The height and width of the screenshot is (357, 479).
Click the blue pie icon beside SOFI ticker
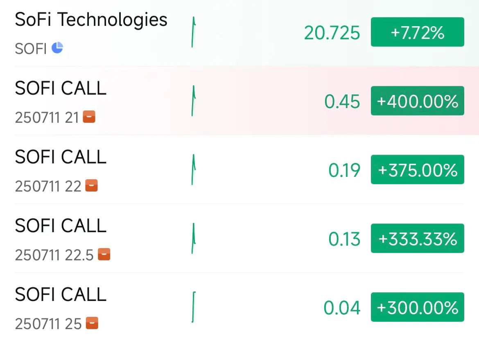click(57, 47)
